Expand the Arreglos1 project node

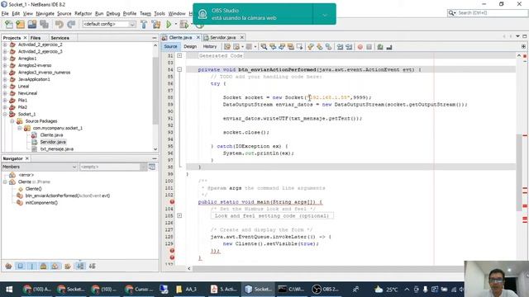(x=5, y=59)
